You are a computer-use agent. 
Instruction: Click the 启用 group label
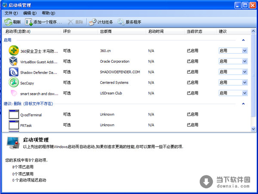[8, 40]
